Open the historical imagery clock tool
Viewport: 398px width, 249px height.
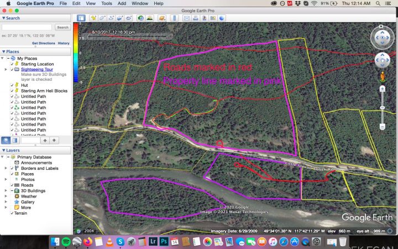coord(139,18)
